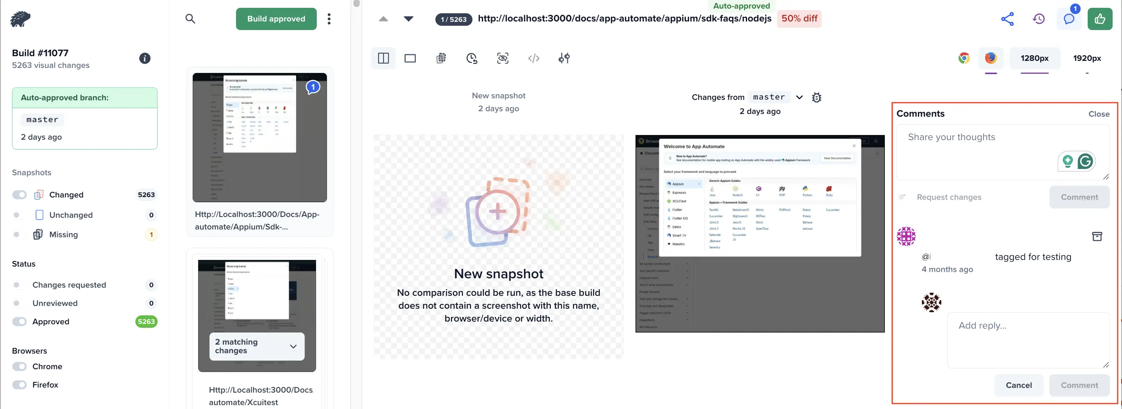
Task: Focus Add reply text box
Action: click(1028, 340)
